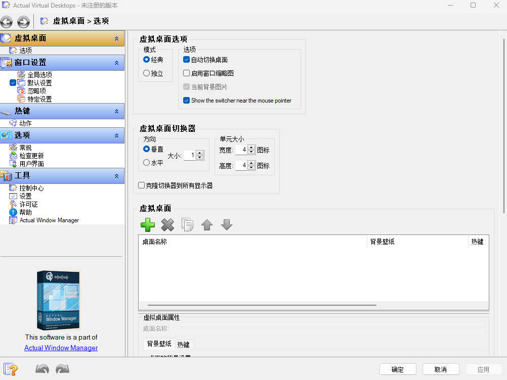The image size is (507, 380).
Task: Open 帮助 in the sidebar
Action: click(25, 212)
